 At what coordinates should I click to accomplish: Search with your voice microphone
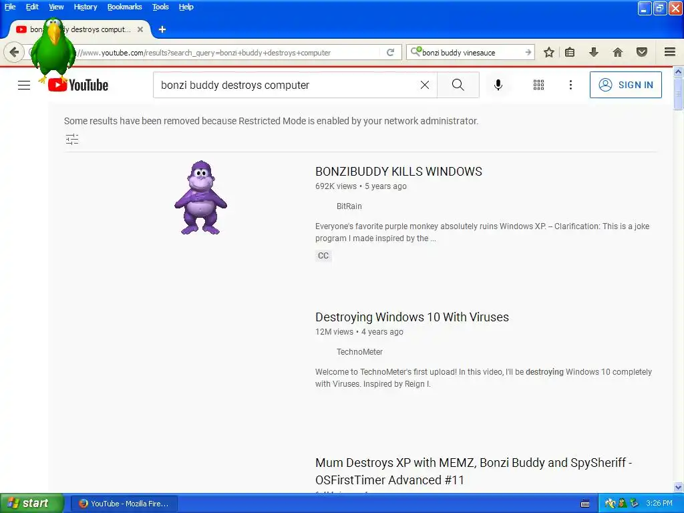[498, 85]
